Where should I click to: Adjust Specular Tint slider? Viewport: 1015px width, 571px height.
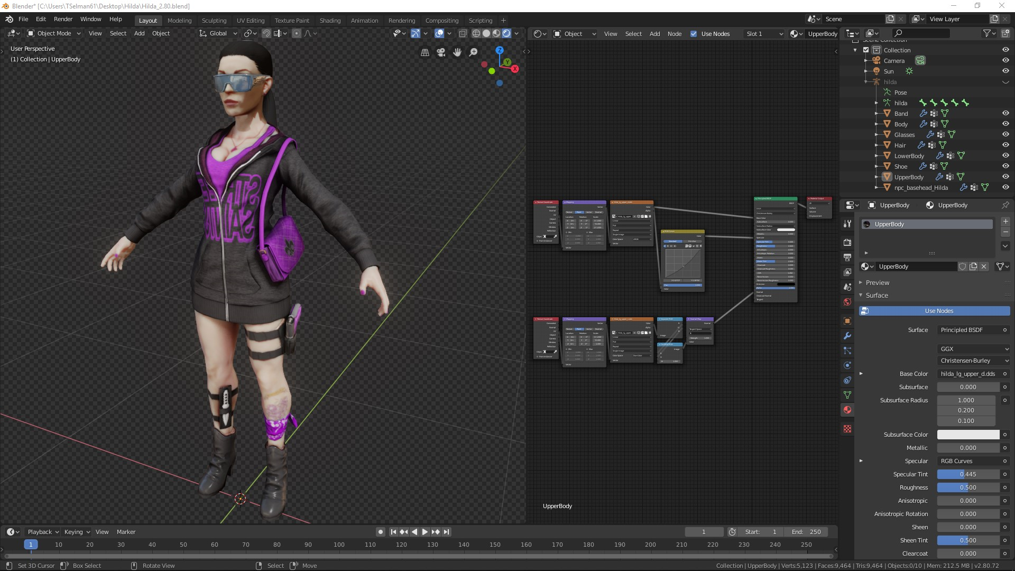[x=968, y=474]
